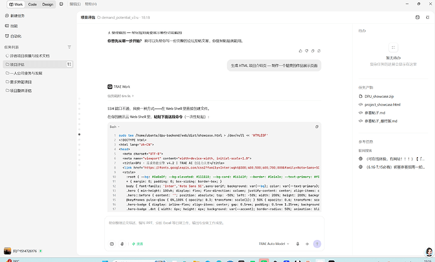This screenshot has width=435, height=262.
Task: Send the message with the arrow button
Action: (317, 244)
